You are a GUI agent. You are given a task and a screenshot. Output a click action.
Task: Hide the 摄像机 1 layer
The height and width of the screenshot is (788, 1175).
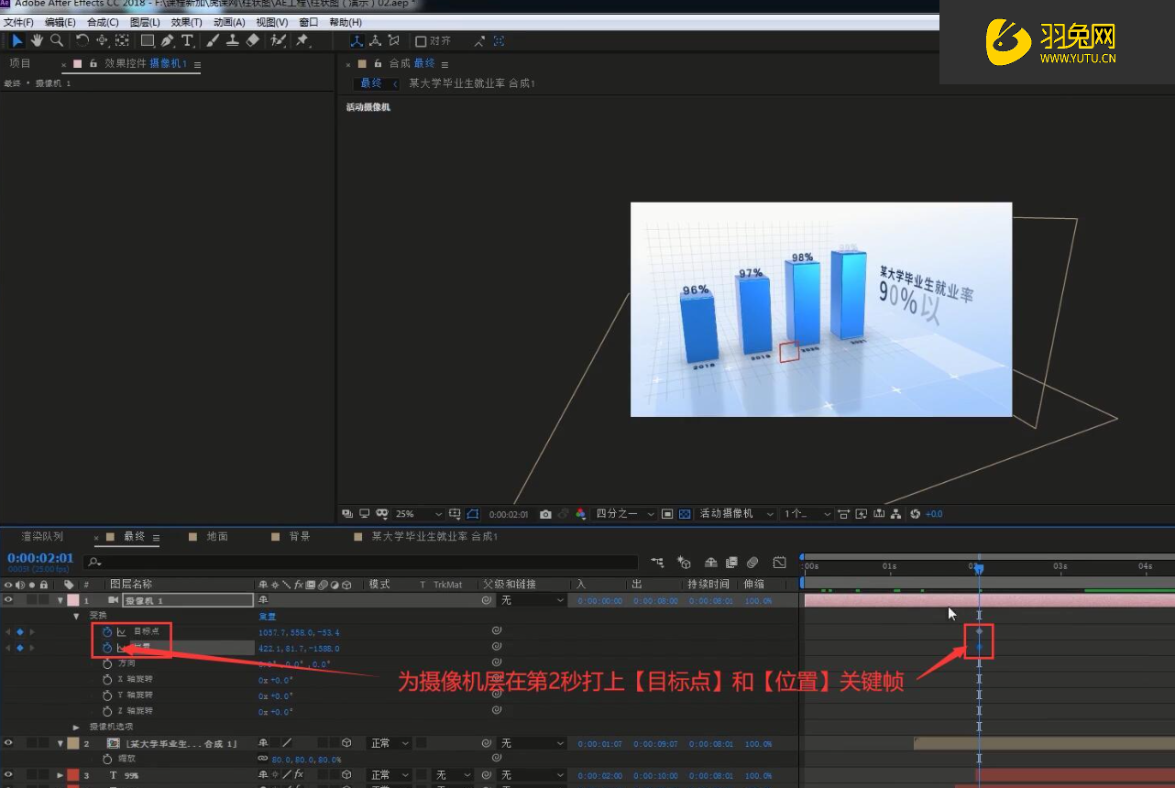pos(7,599)
